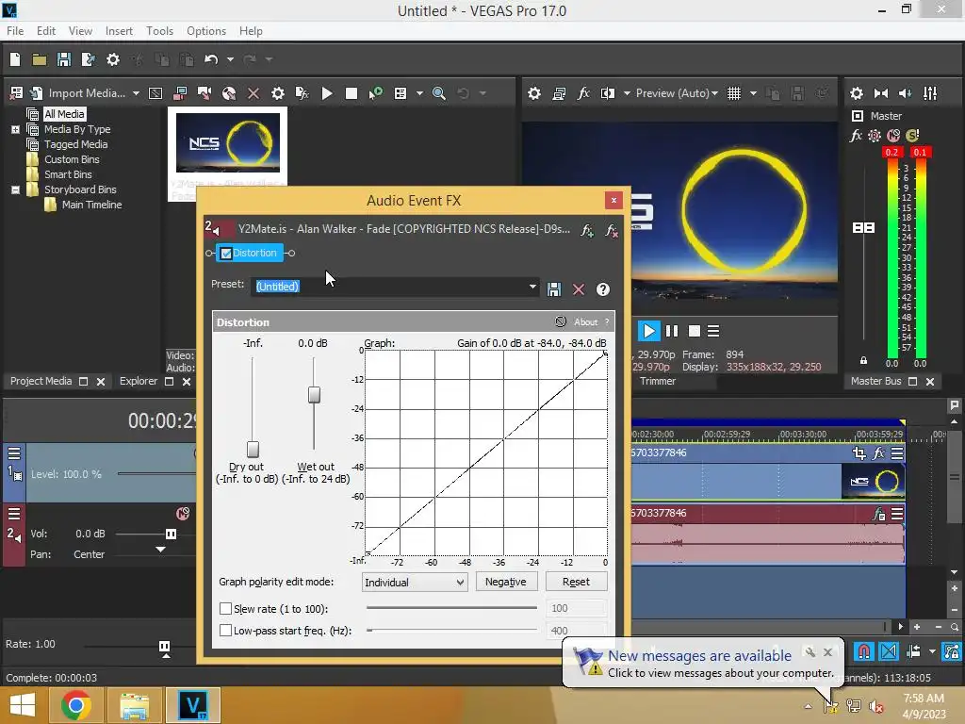Stop playback in video preview
Viewport: 965px width, 724px height.
694,331
